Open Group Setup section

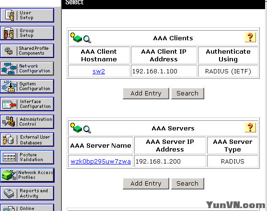pyautogui.click(x=27, y=33)
